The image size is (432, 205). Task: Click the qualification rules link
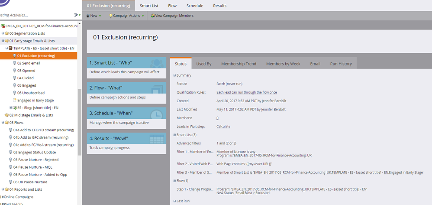pyautogui.click(x=246, y=92)
